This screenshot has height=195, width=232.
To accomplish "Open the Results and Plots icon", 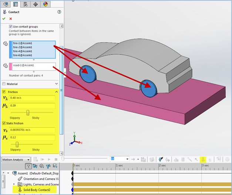I will (x=219, y=159).
